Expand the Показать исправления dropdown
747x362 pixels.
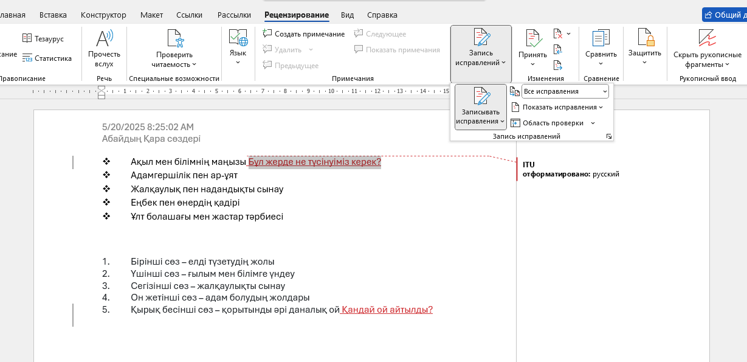601,107
